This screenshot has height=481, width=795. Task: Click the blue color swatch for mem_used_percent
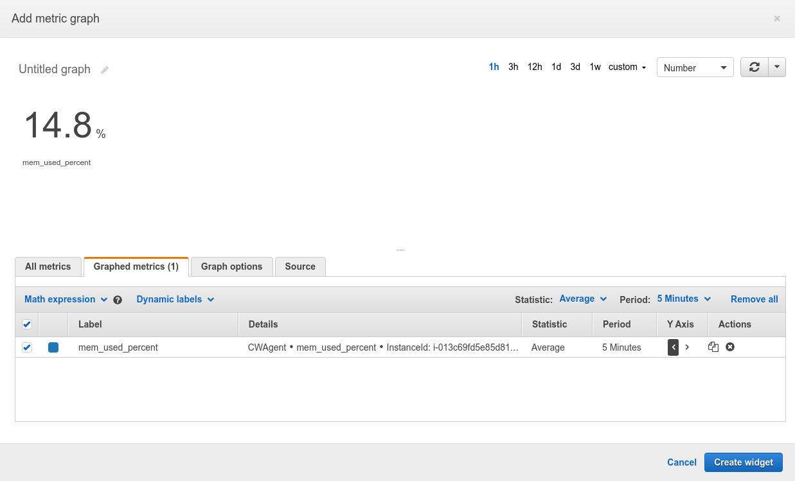[53, 347]
